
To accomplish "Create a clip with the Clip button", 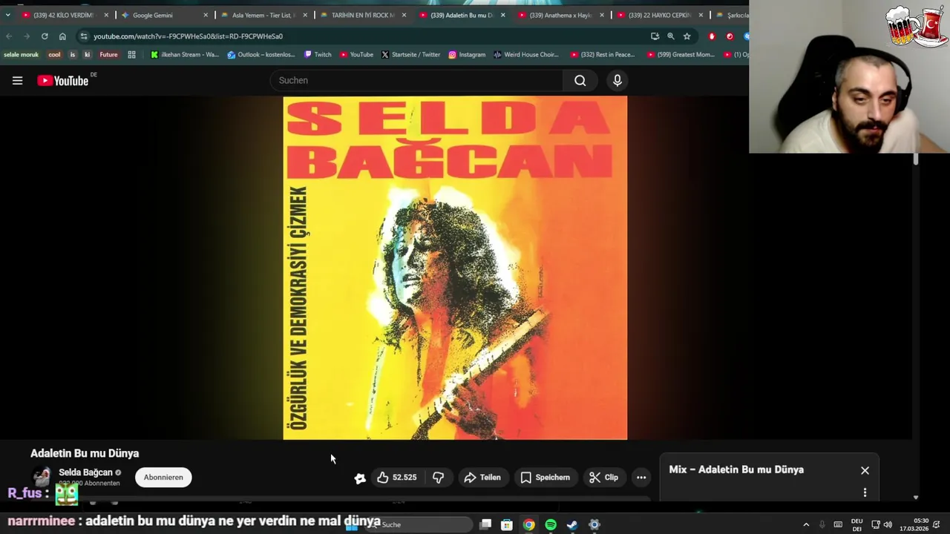I will click(603, 478).
